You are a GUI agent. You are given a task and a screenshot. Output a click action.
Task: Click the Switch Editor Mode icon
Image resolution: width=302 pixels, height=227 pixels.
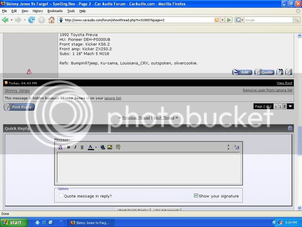[x=237, y=147]
